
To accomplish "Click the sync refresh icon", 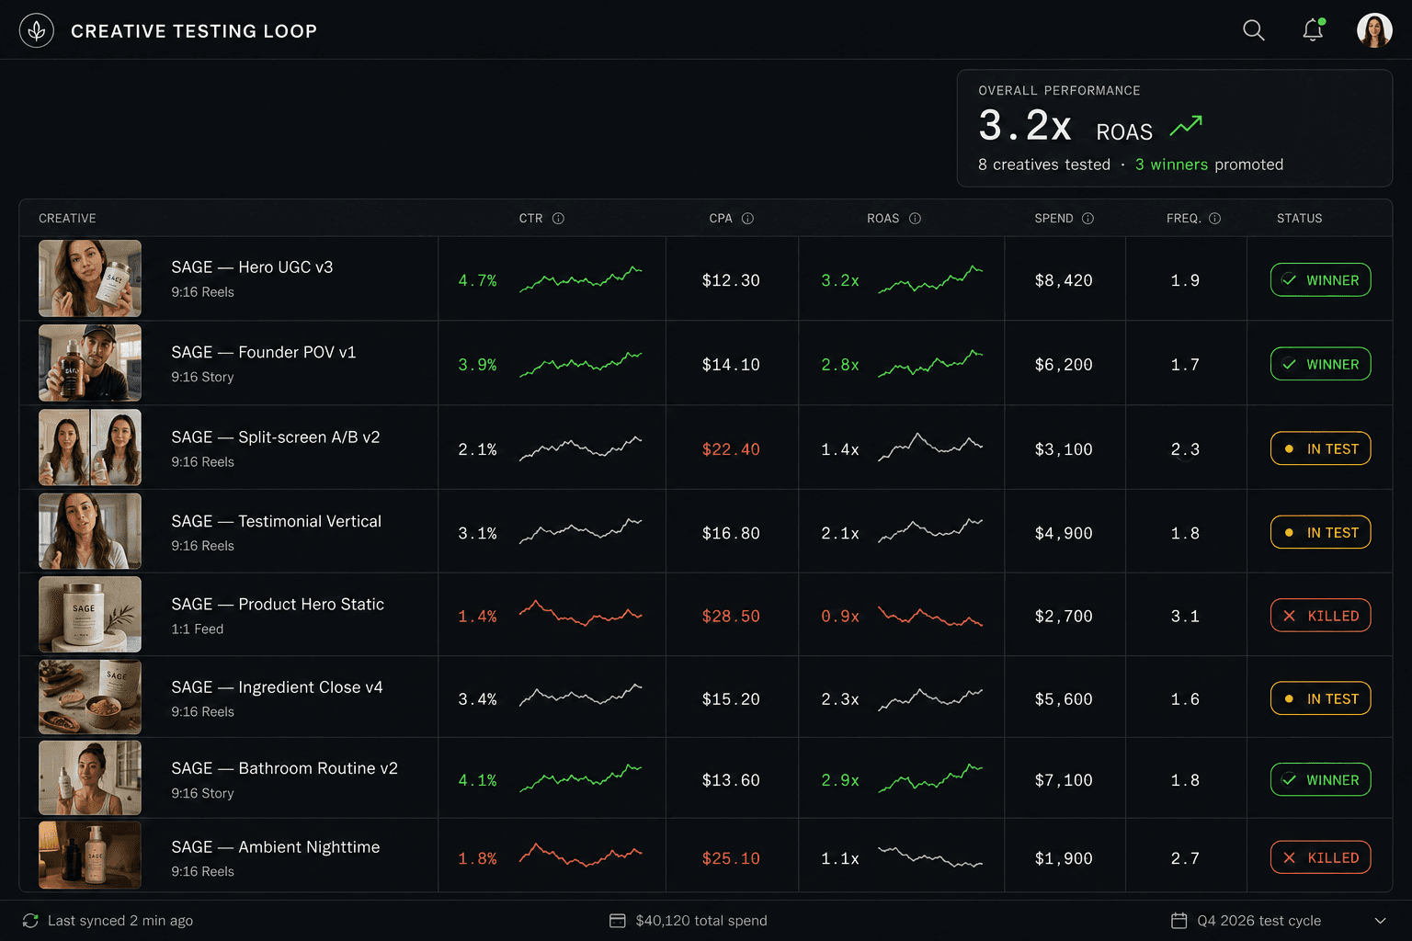I will (x=30, y=921).
